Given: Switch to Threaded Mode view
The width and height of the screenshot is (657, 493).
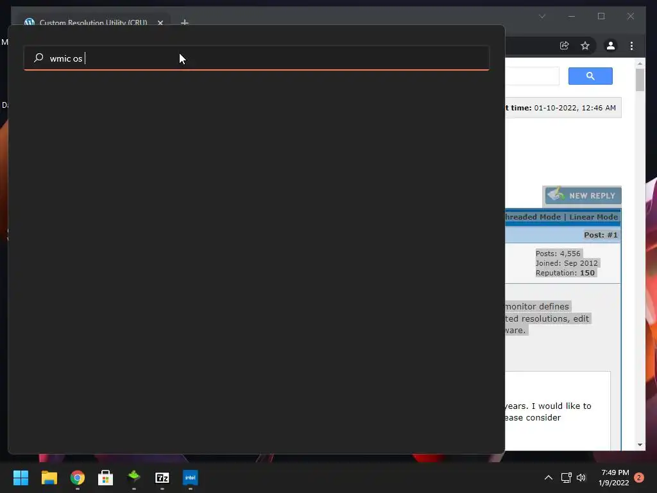Looking at the screenshot, I should [x=533, y=217].
